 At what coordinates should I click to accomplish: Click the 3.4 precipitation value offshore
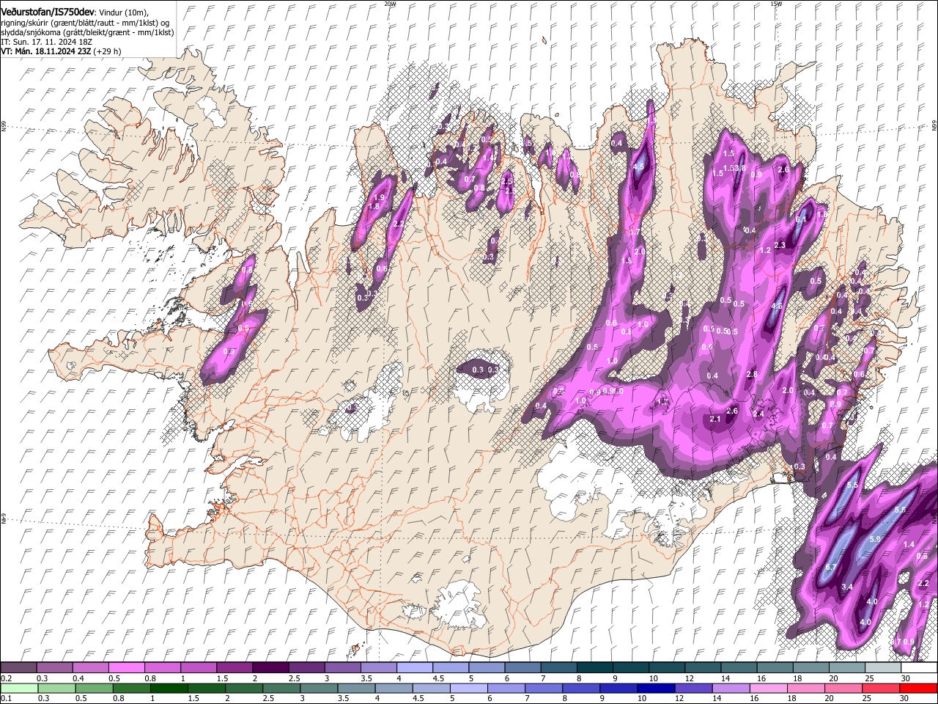(847, 587)
